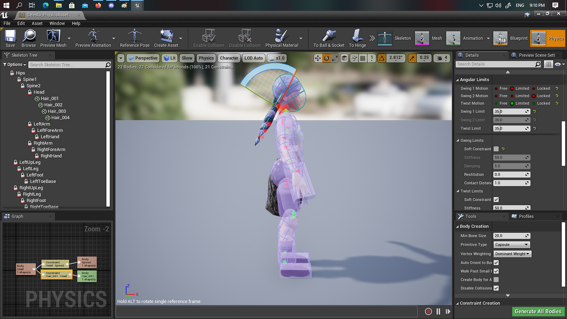Open Browse to locate asset
This screenshot has width=567, height=319.
pyautogui.click(x=29, y=38)
